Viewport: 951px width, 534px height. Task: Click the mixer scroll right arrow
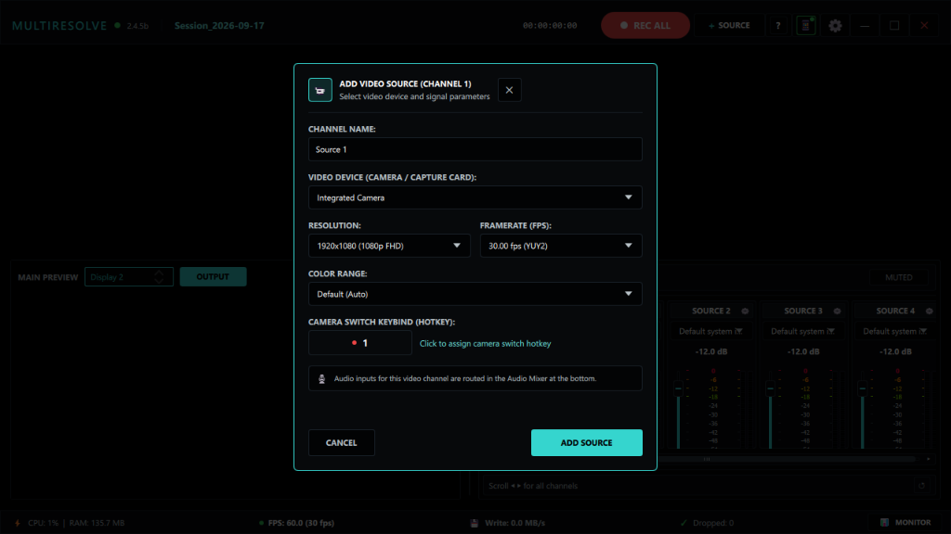click(928, 459)
